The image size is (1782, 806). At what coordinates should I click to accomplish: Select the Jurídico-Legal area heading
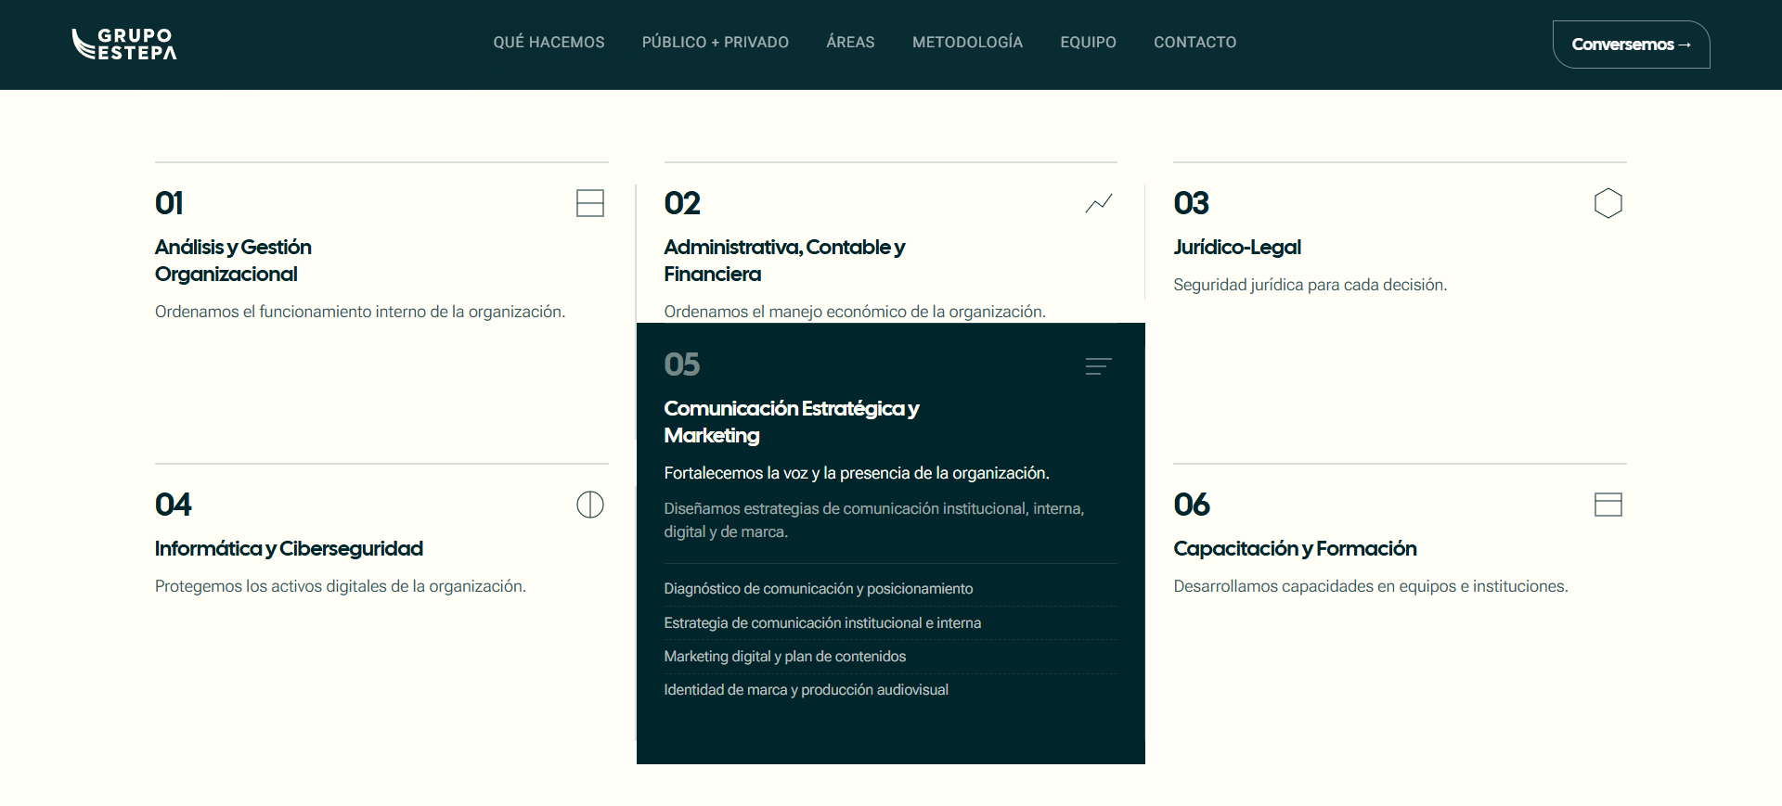1237,248
